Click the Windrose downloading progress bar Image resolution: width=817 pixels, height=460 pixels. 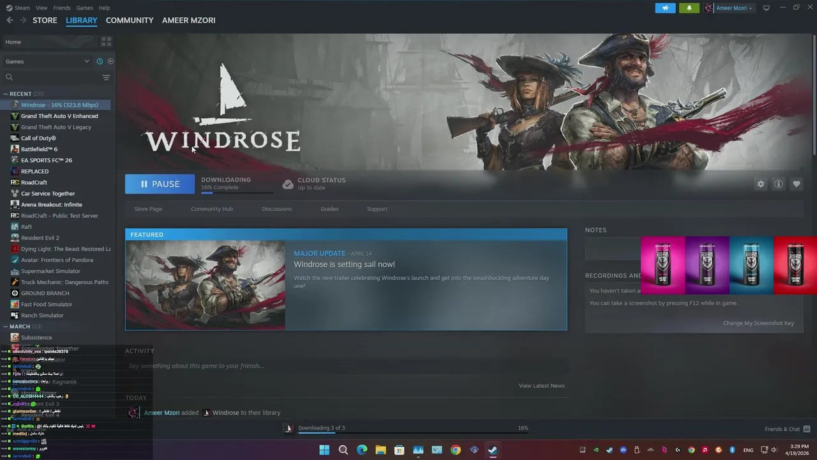[237, 192]
